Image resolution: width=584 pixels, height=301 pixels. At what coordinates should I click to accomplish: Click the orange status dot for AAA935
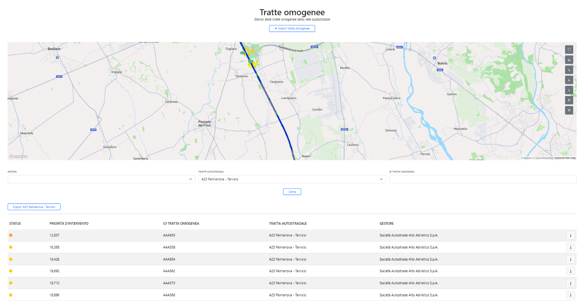[x=11, y=235]
